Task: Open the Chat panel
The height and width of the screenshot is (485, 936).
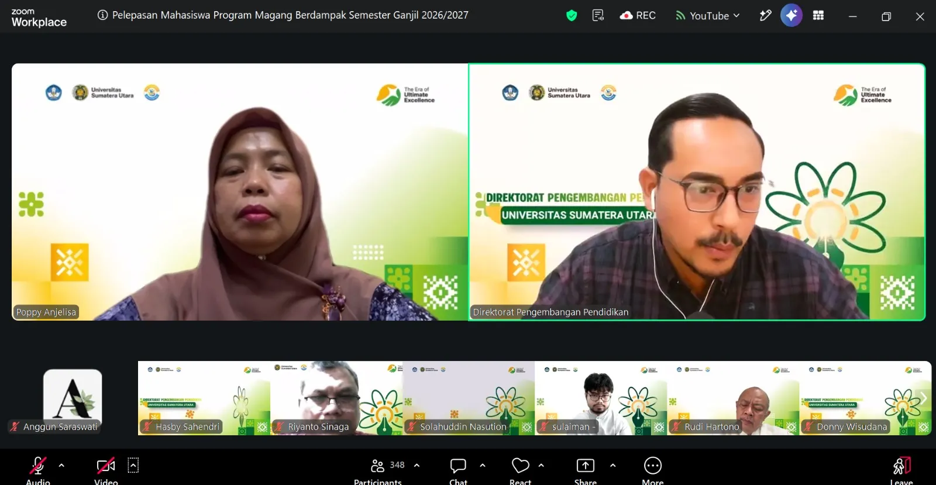Action: click(x=458, y=470)
